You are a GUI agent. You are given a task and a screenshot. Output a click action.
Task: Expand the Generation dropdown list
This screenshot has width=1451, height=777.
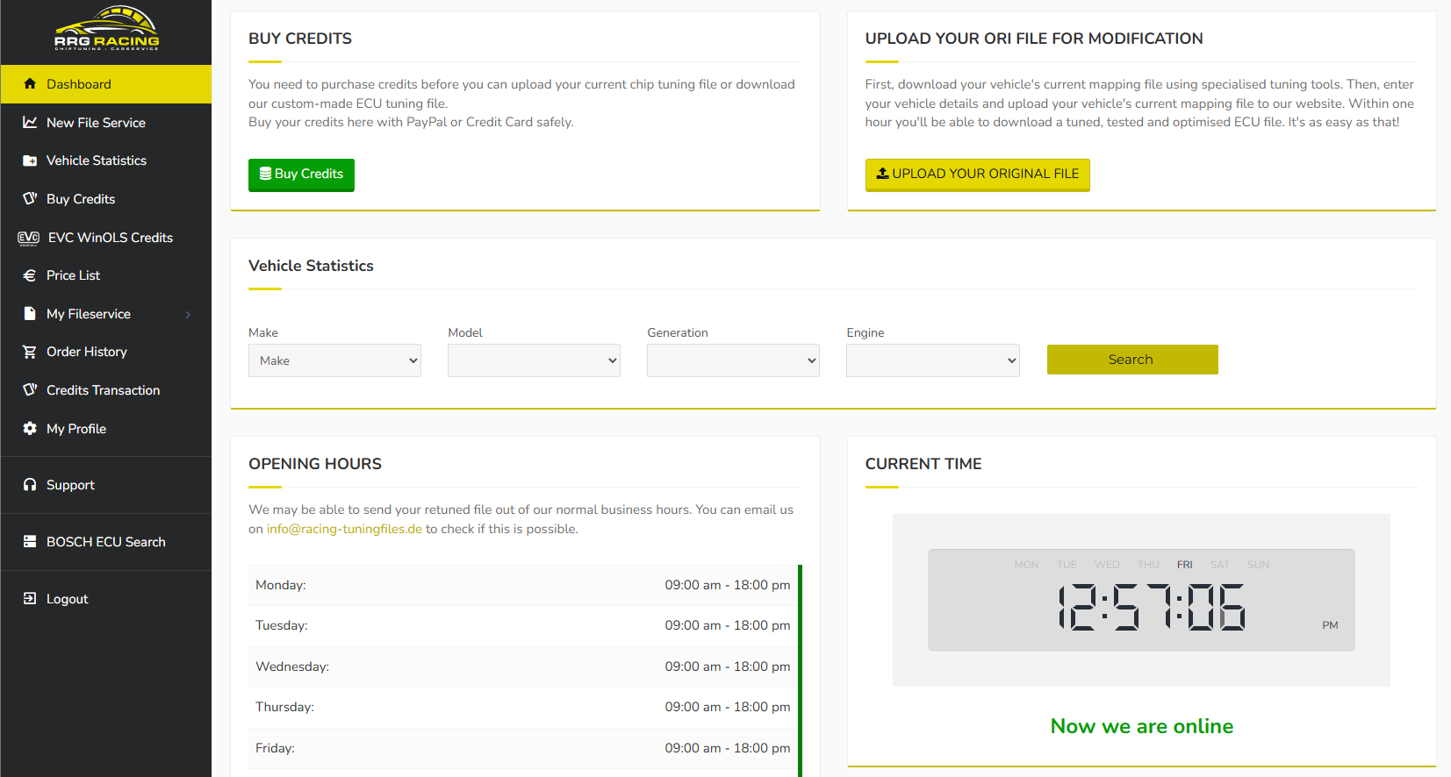click(733, 360)
